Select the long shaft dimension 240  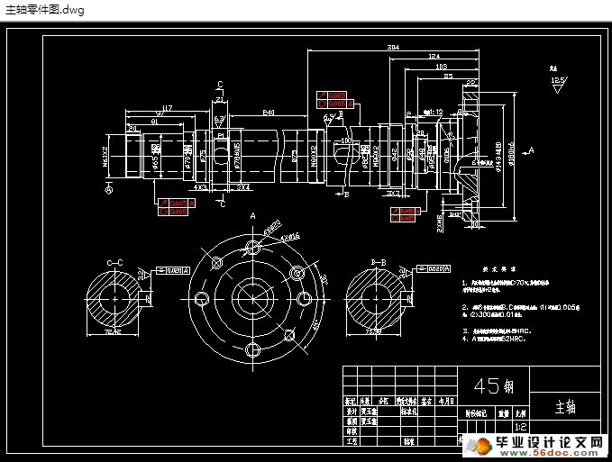tap(268, 113)
